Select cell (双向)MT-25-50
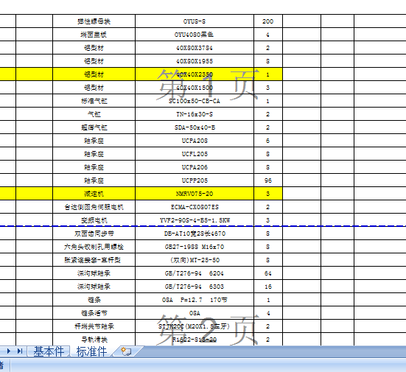This screenshot has width=406, height=372. point(195,260)
